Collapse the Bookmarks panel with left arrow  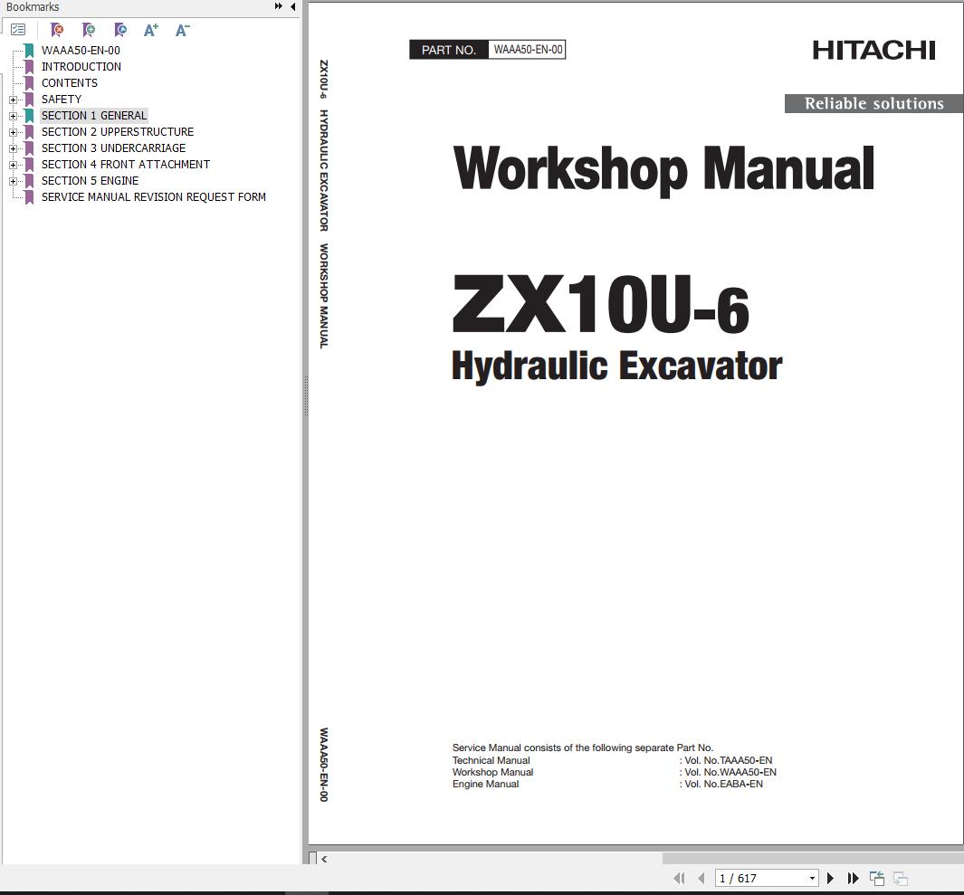coord(292,6)
